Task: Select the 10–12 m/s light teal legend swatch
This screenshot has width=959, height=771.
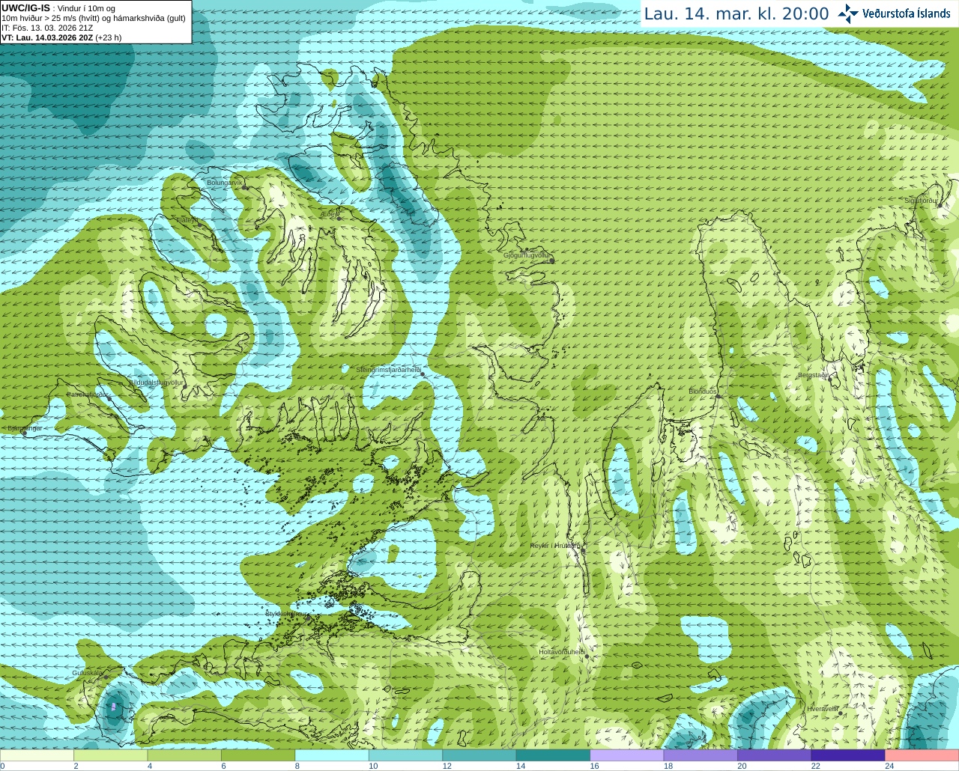Action: click(x=406, y=755)
